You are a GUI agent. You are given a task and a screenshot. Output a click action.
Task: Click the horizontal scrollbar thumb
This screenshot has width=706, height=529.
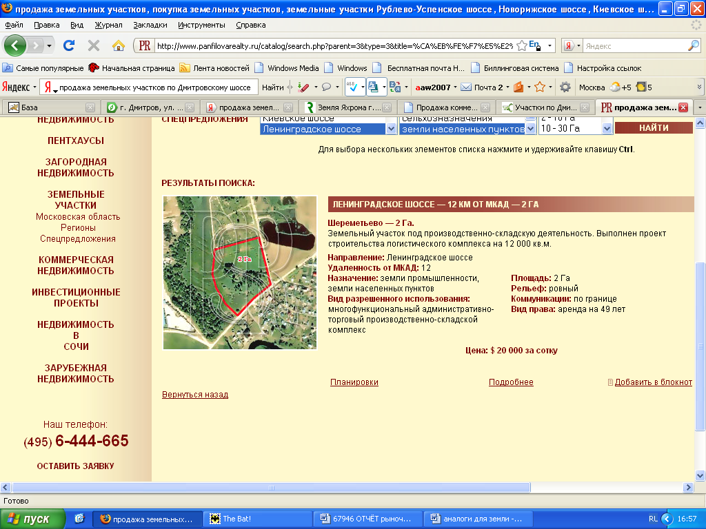271,487
